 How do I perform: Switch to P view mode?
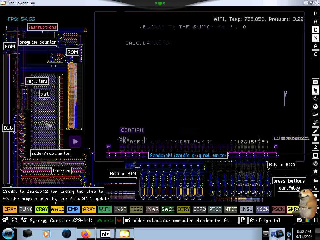point(316,13)
